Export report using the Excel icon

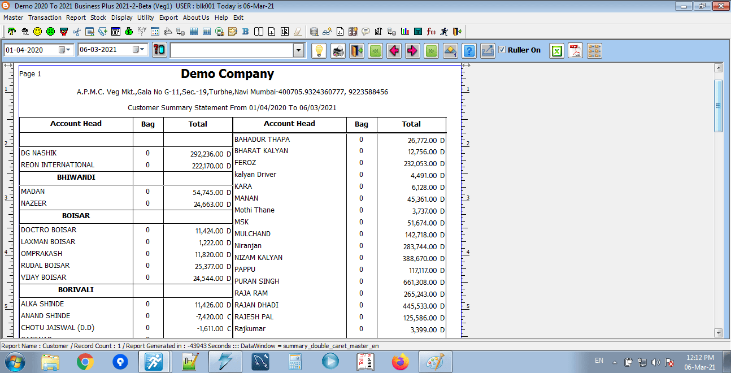(557, 51)
